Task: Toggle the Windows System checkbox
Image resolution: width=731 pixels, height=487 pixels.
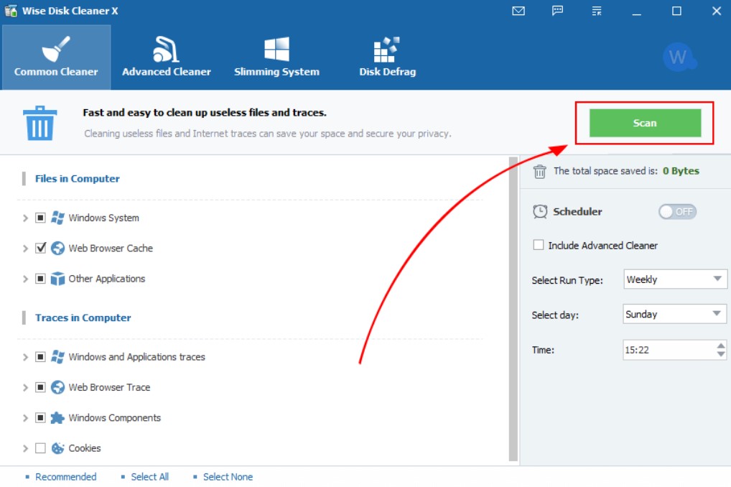Action: [40, 218]
